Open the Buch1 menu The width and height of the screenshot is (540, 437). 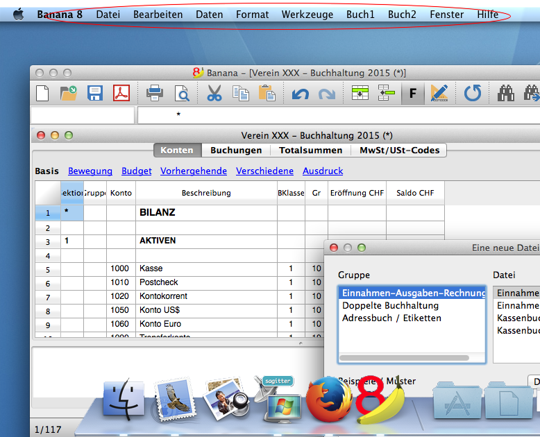[360, 15]
